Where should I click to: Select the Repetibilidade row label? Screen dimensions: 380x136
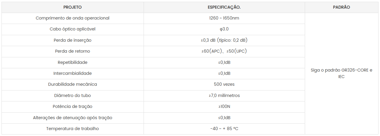73,62
